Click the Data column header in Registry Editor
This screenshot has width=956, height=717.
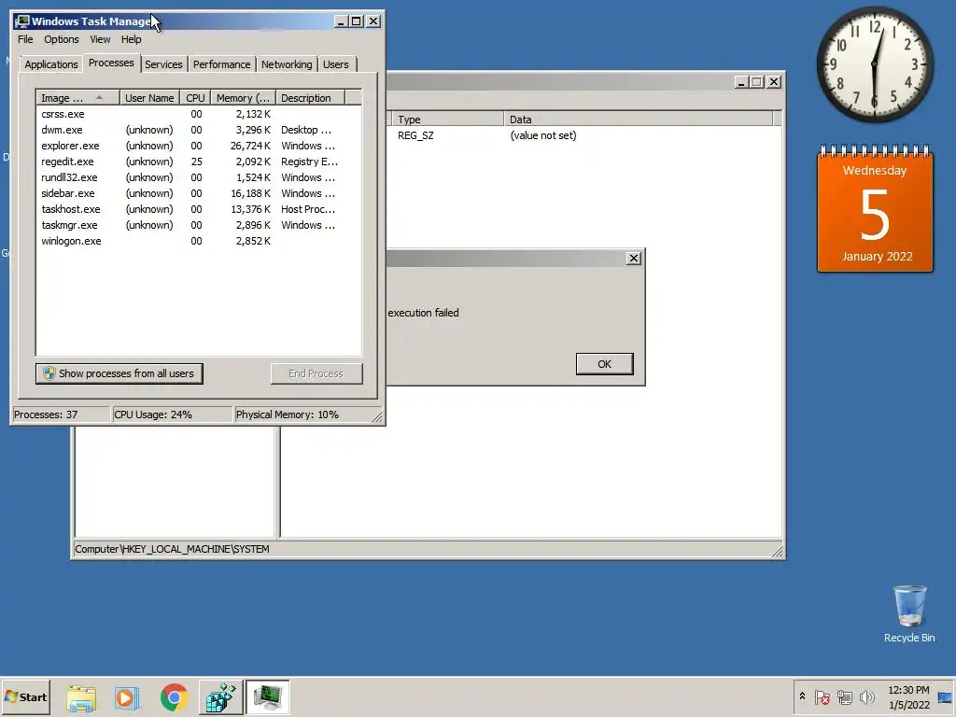(639, 119)
